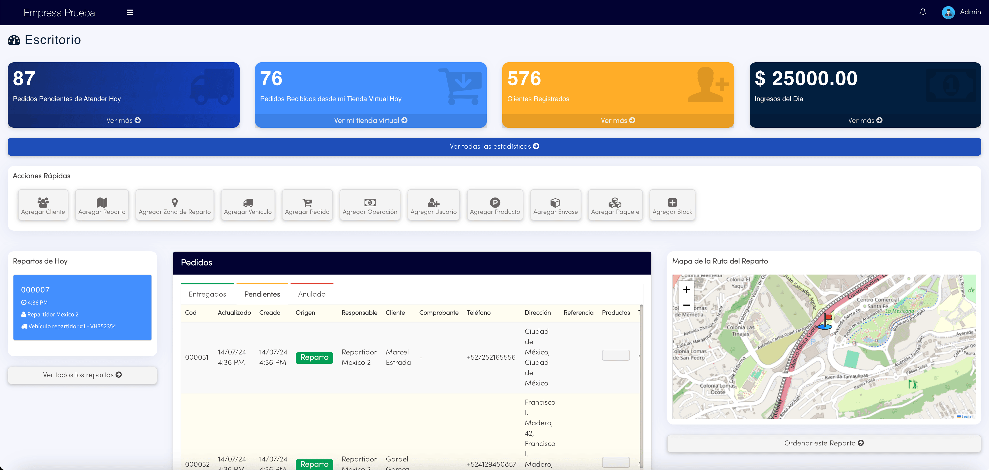Click Agregar Pedido cart icon button
Viewport: 989px width, 470px height.
coord(307,205)
